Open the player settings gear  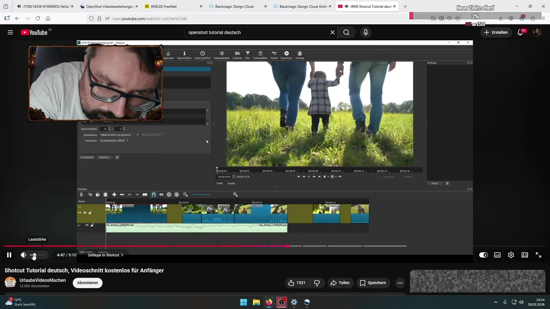[511, 255]
